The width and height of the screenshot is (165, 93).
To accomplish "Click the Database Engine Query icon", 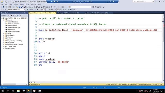I will 35,7.
